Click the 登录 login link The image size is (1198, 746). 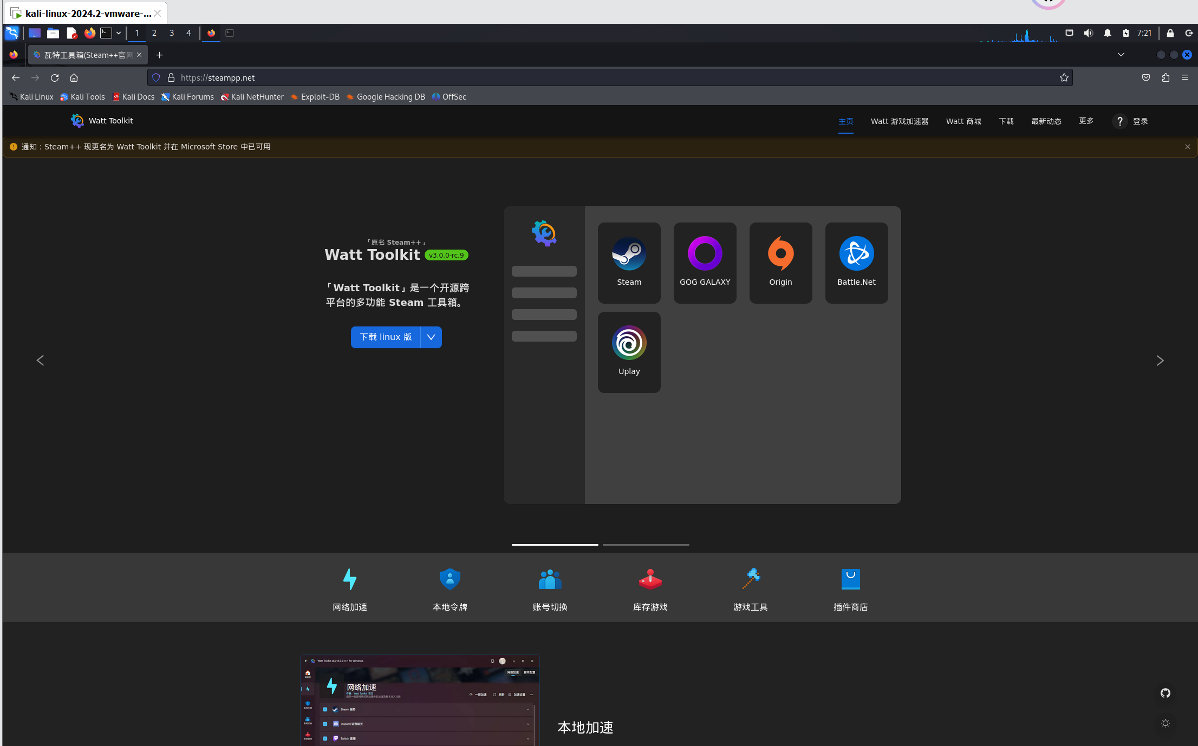(1140, 121)
